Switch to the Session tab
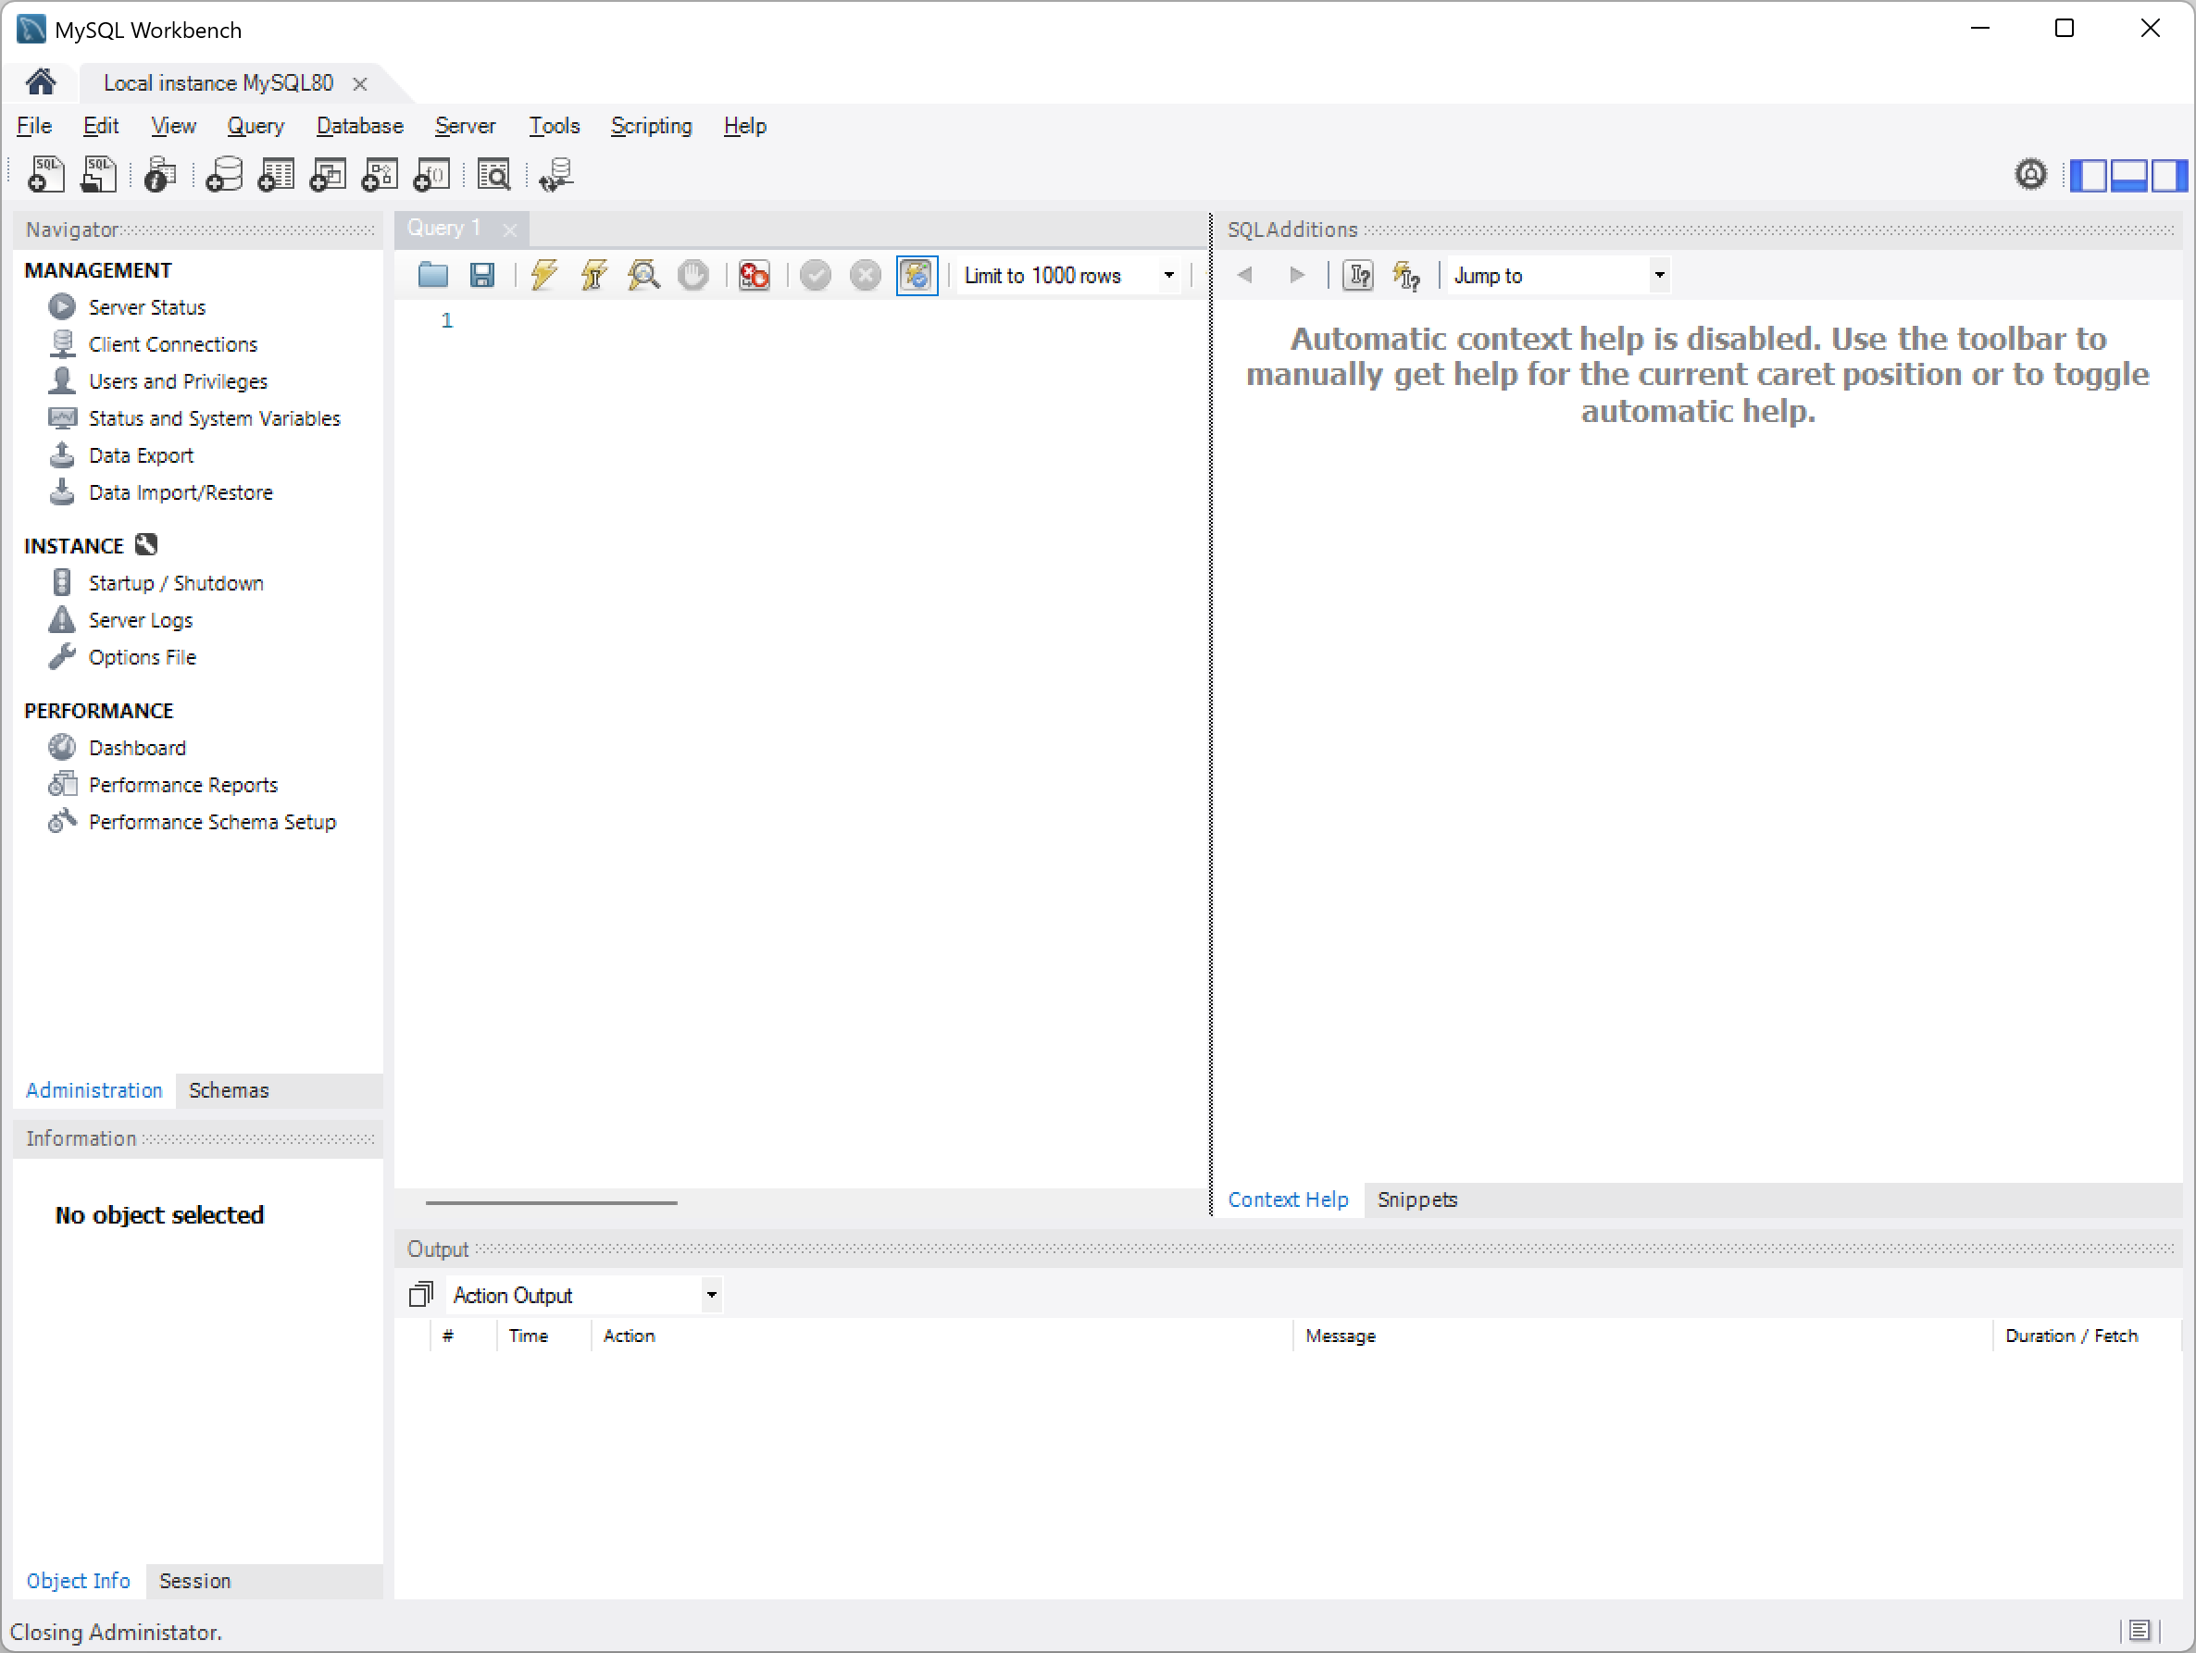 194,1580
